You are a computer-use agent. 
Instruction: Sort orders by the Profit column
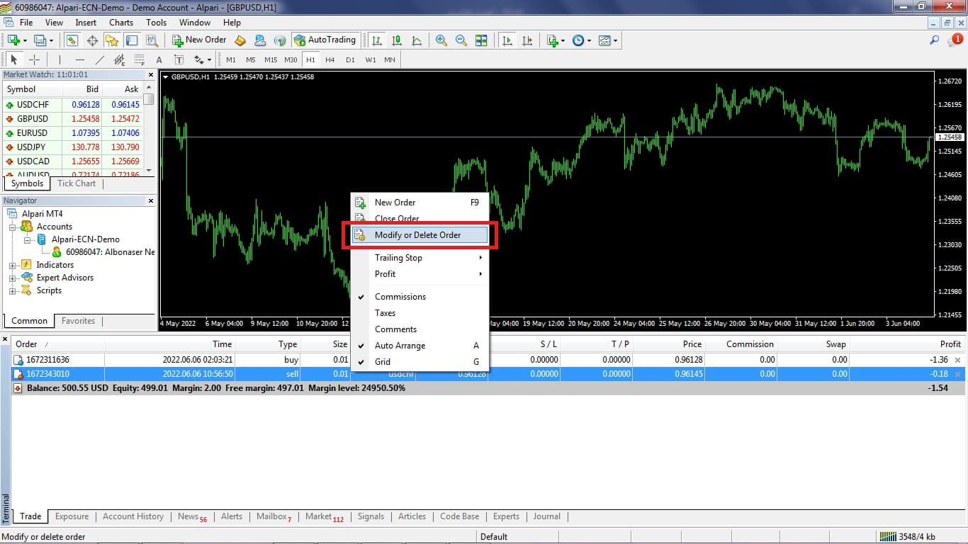tap(950, 344)
